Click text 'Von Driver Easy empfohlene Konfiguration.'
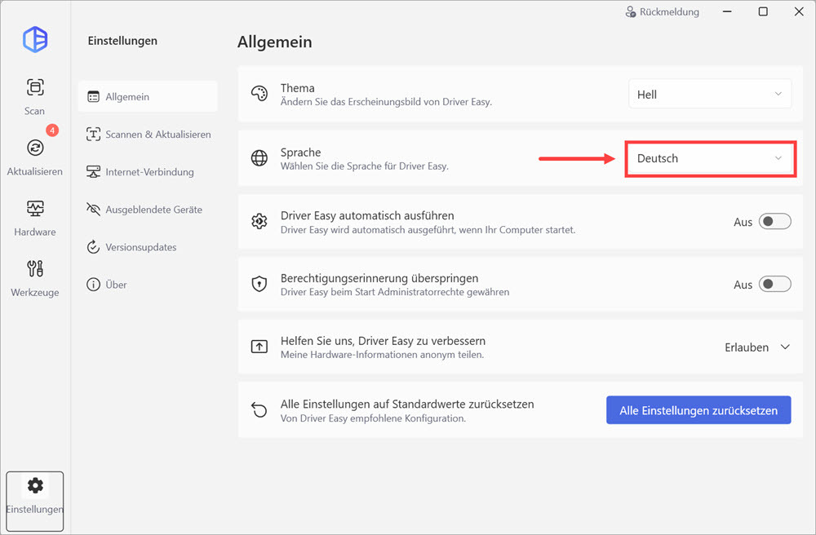The image size is (816, 535). 373,418
